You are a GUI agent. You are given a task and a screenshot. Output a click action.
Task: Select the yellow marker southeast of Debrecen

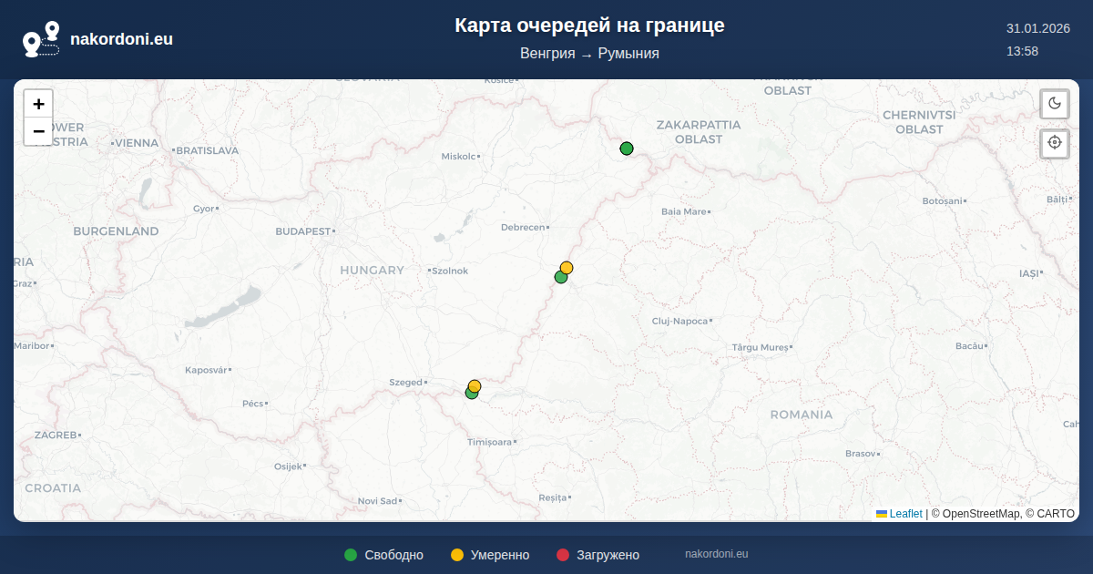567,266
